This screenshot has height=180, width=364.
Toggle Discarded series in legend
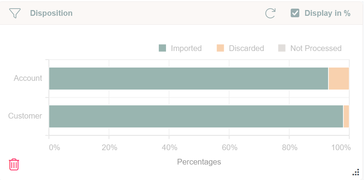[x=246, y=48]
